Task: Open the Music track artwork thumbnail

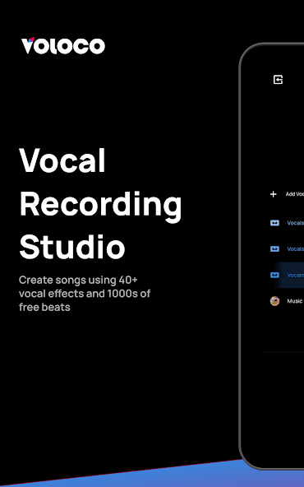Action: [275, 301]
